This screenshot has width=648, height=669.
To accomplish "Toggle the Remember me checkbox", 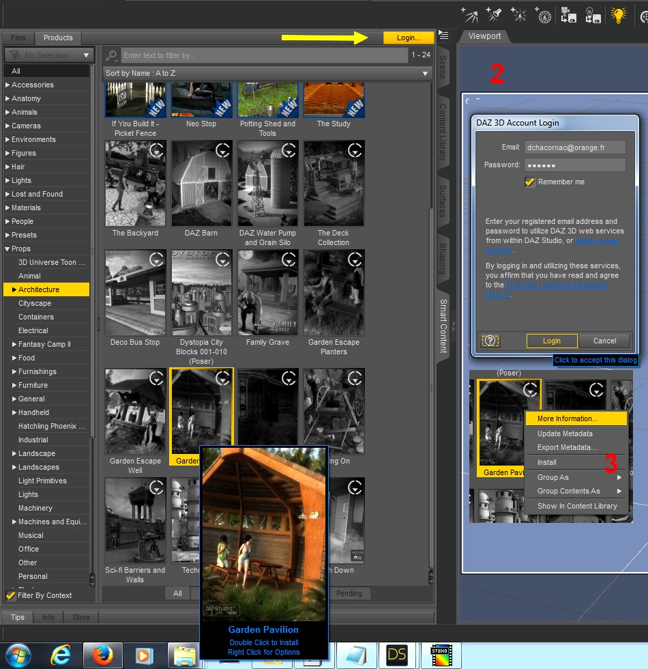I will [x=529, y=182].
